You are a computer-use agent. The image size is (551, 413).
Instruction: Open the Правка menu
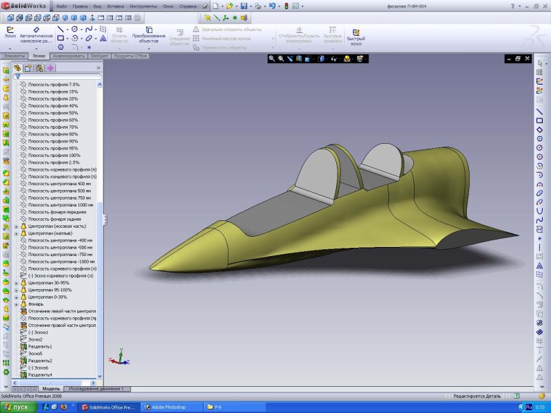[80, 6]
